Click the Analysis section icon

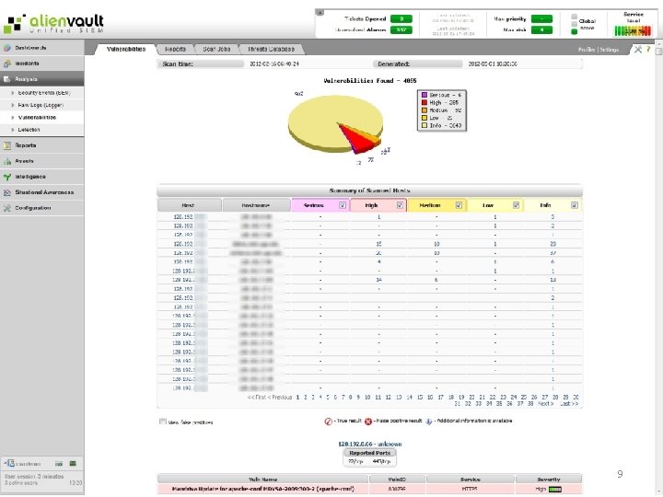coord(7,79)
